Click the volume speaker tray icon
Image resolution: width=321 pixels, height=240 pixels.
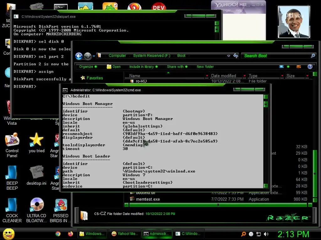(266, 234)
